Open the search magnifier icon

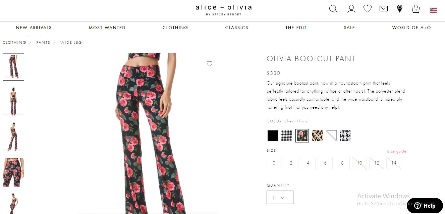333,9
